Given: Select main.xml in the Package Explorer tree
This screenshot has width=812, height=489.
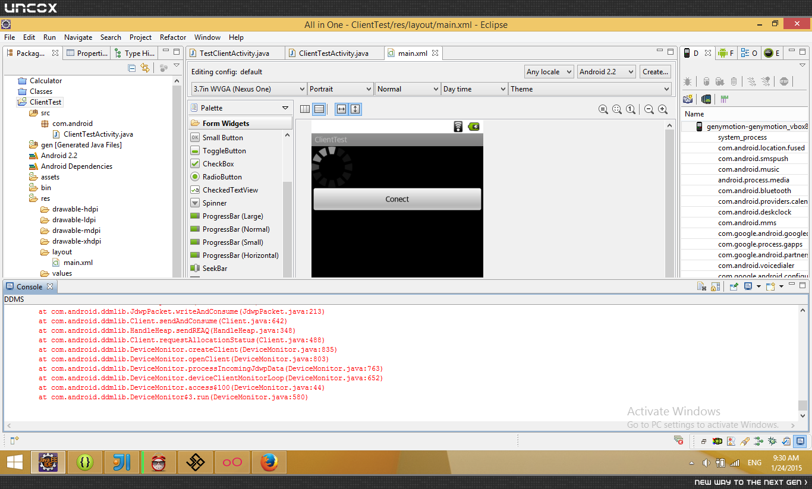Looking at the screenshot, I should click(x=78, y=263).
